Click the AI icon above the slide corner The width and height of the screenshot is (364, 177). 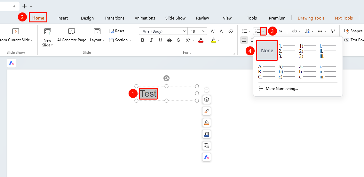pyautogui.click(x=12, y=63)
